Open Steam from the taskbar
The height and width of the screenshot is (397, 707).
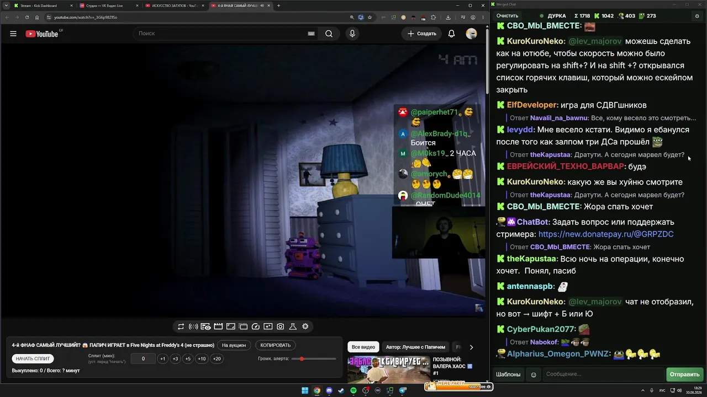click(x=341, y=391)
